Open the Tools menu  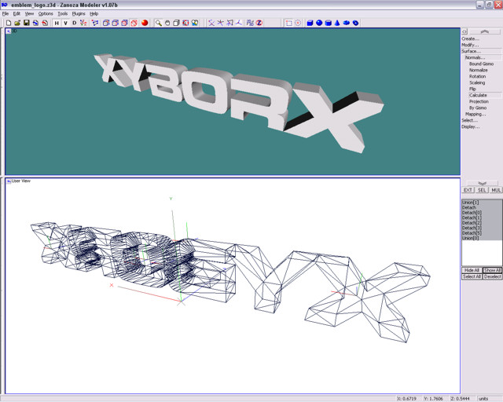[62, 13]
